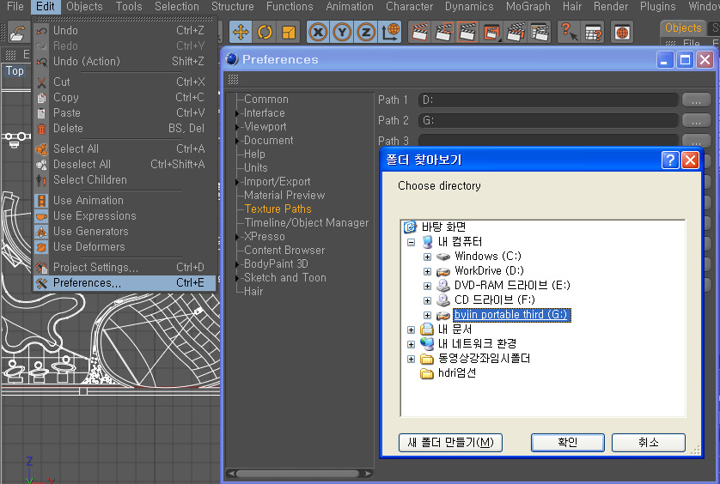Toggle Use Animation option
The image size is (720, 484).
pyautogui.click(x=125, y=201)
